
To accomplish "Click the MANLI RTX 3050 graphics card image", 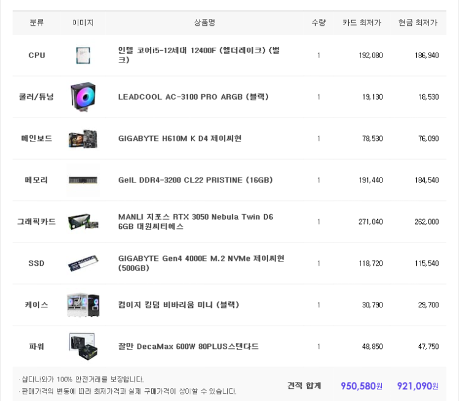I will [x=83, y=222].
